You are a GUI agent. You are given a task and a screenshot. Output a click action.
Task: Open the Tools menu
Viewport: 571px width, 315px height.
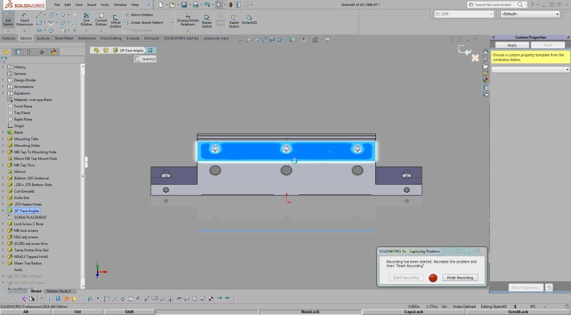[105, 5]
